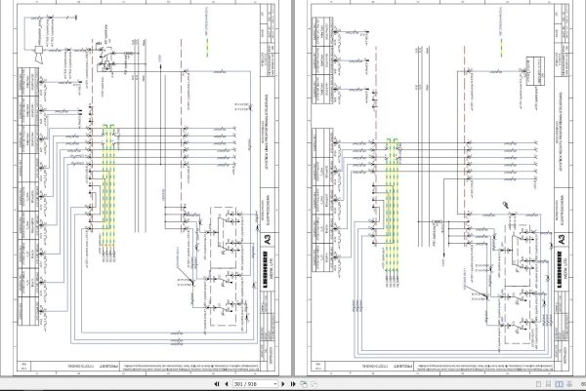Click the A3 format label on left page

(267, 240)
